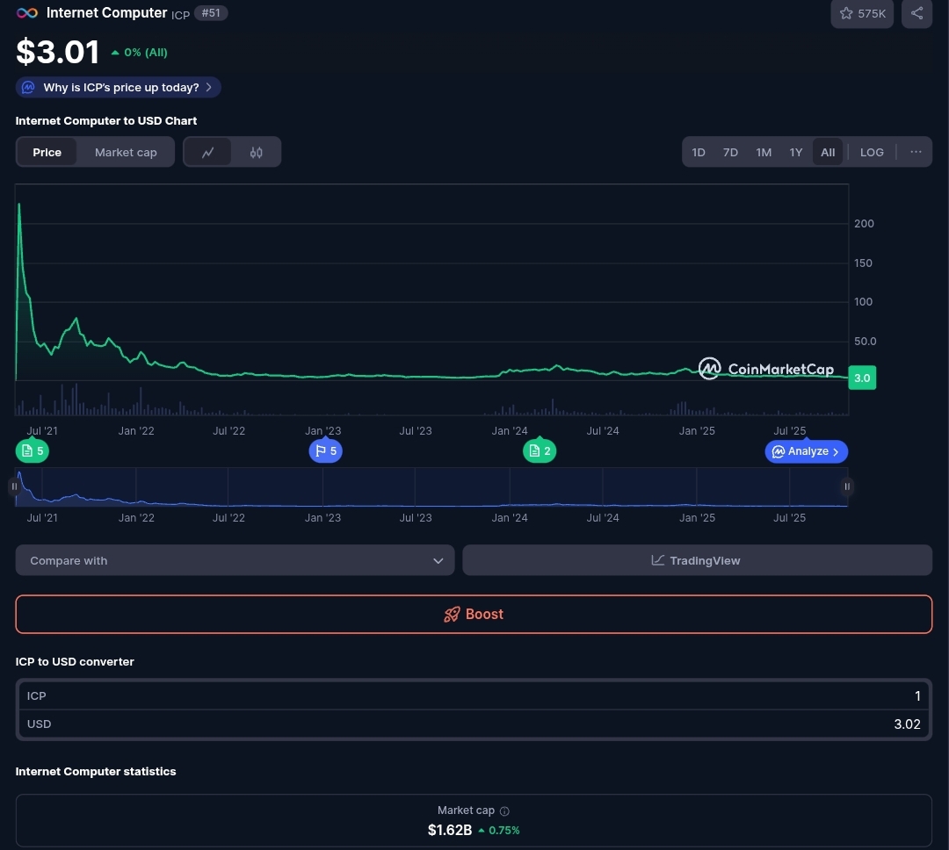This screenshot has height=850, width=949.
Task: Click the 0% (All) change indicator
Action: click(x=139, y=52)
